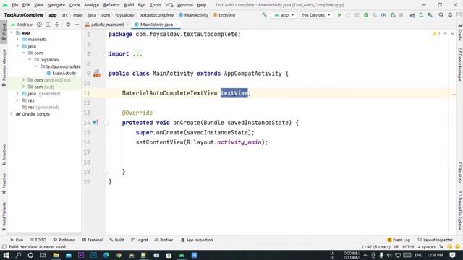Click Expand All icon in Project panel
Viewport: 463px width, 260px height.
coord(48,25)
